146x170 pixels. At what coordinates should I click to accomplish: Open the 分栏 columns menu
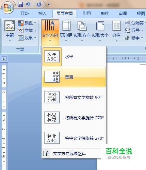[x=116, y=31]
